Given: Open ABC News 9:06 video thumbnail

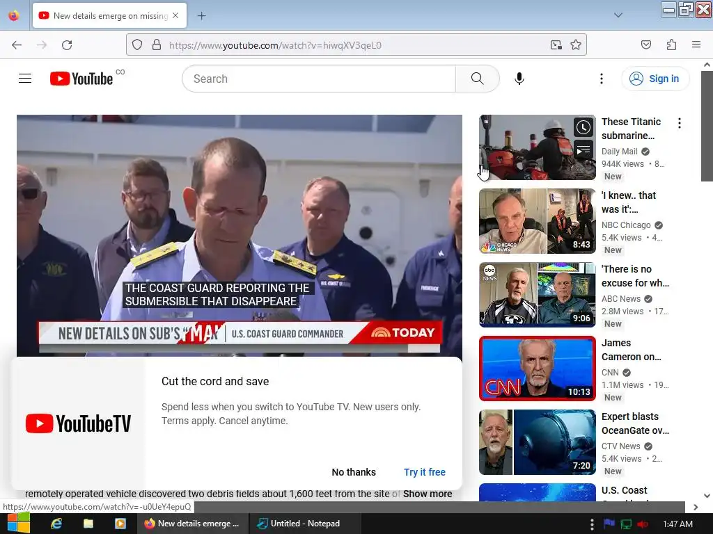Looking at the screenshot, I should pyautogui.click(x=537, y=295).
